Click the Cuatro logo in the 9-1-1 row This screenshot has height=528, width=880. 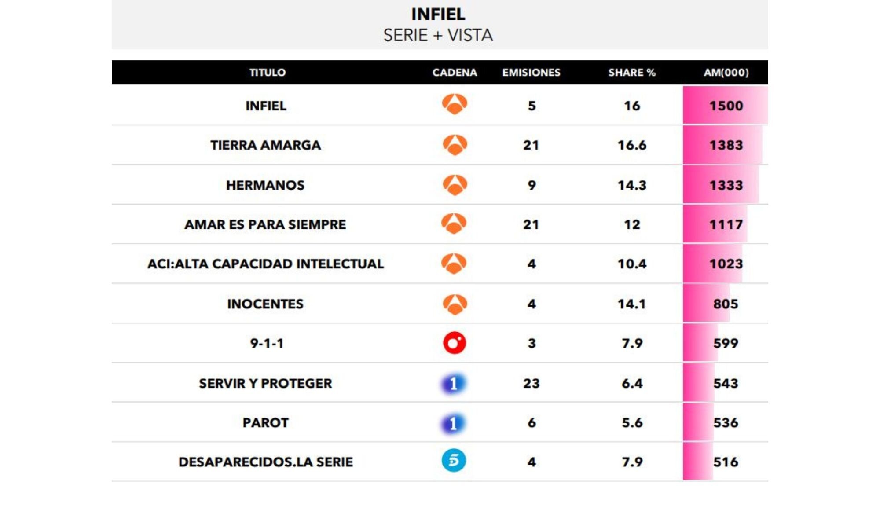coord(455,343)
